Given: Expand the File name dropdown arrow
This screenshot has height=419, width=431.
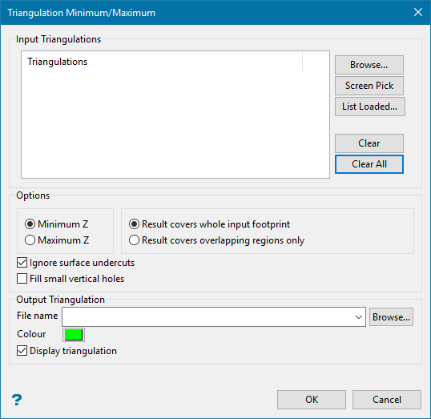Looking at the screenshot, I should (x=358, y=317).
